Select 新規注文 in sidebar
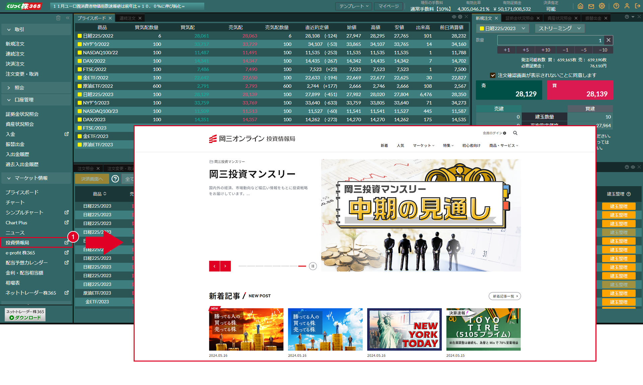 click(x=15, y=44)
